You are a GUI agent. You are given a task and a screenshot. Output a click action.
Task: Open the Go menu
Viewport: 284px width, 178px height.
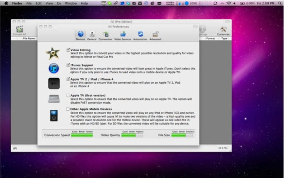tap(59, 3)
